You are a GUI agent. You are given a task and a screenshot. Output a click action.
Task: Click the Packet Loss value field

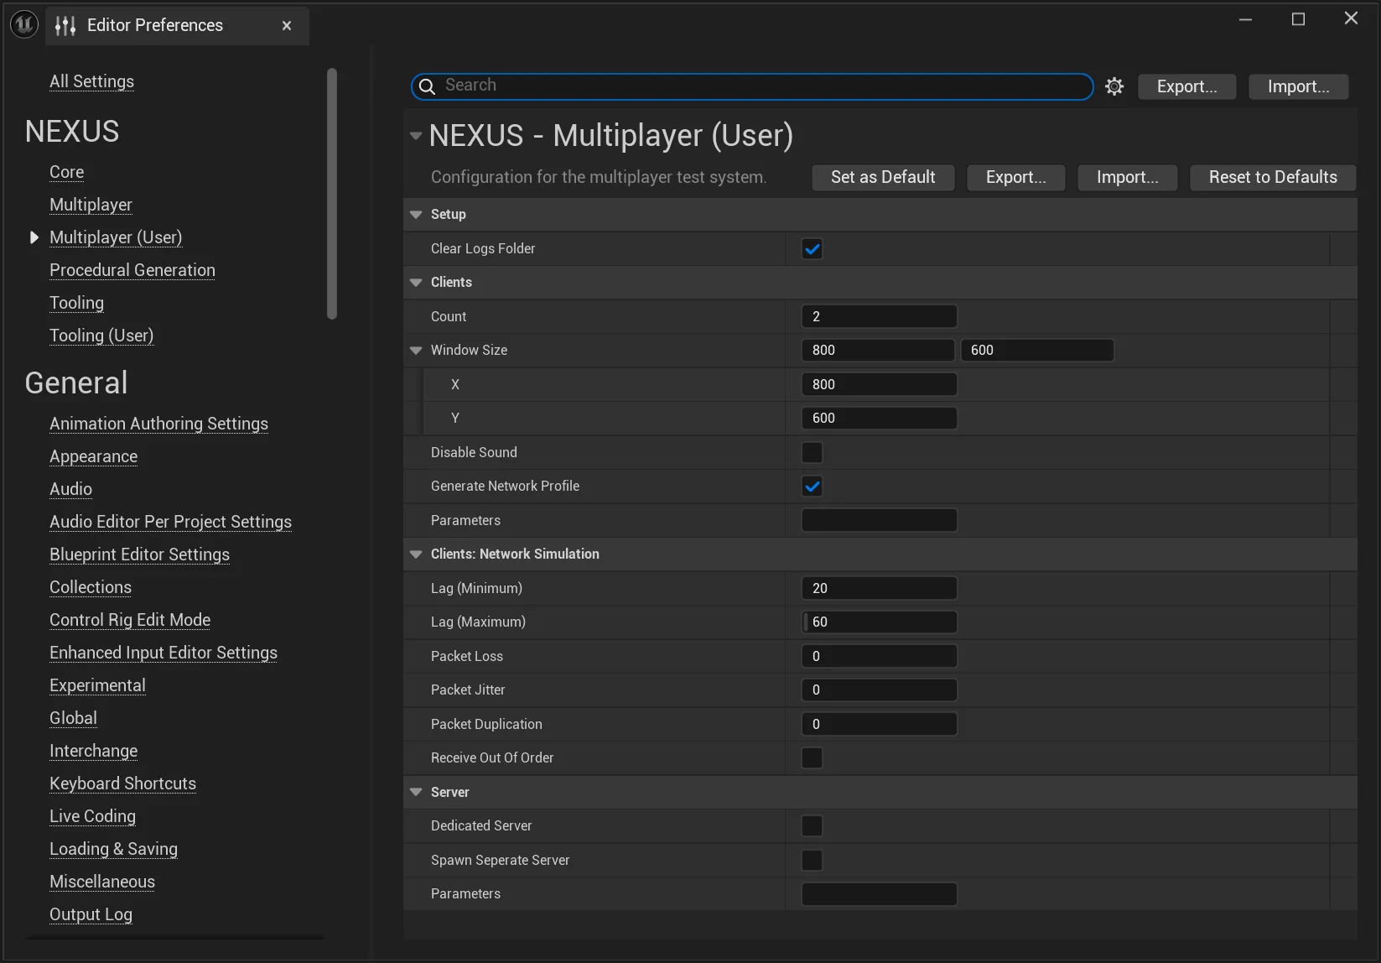coord(879,656)
